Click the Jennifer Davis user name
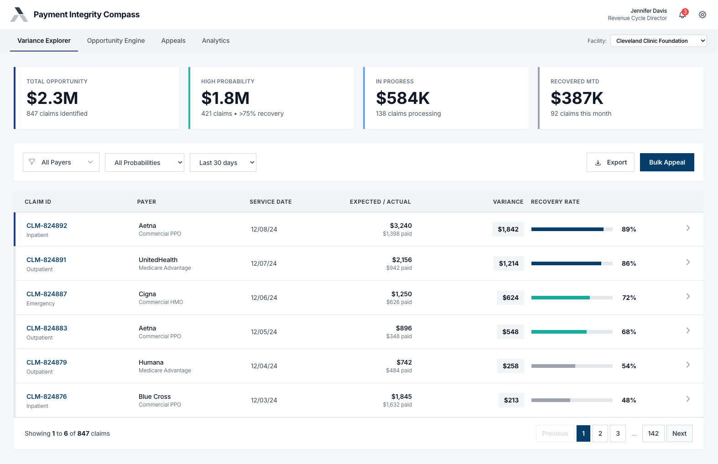 point(649,11)
